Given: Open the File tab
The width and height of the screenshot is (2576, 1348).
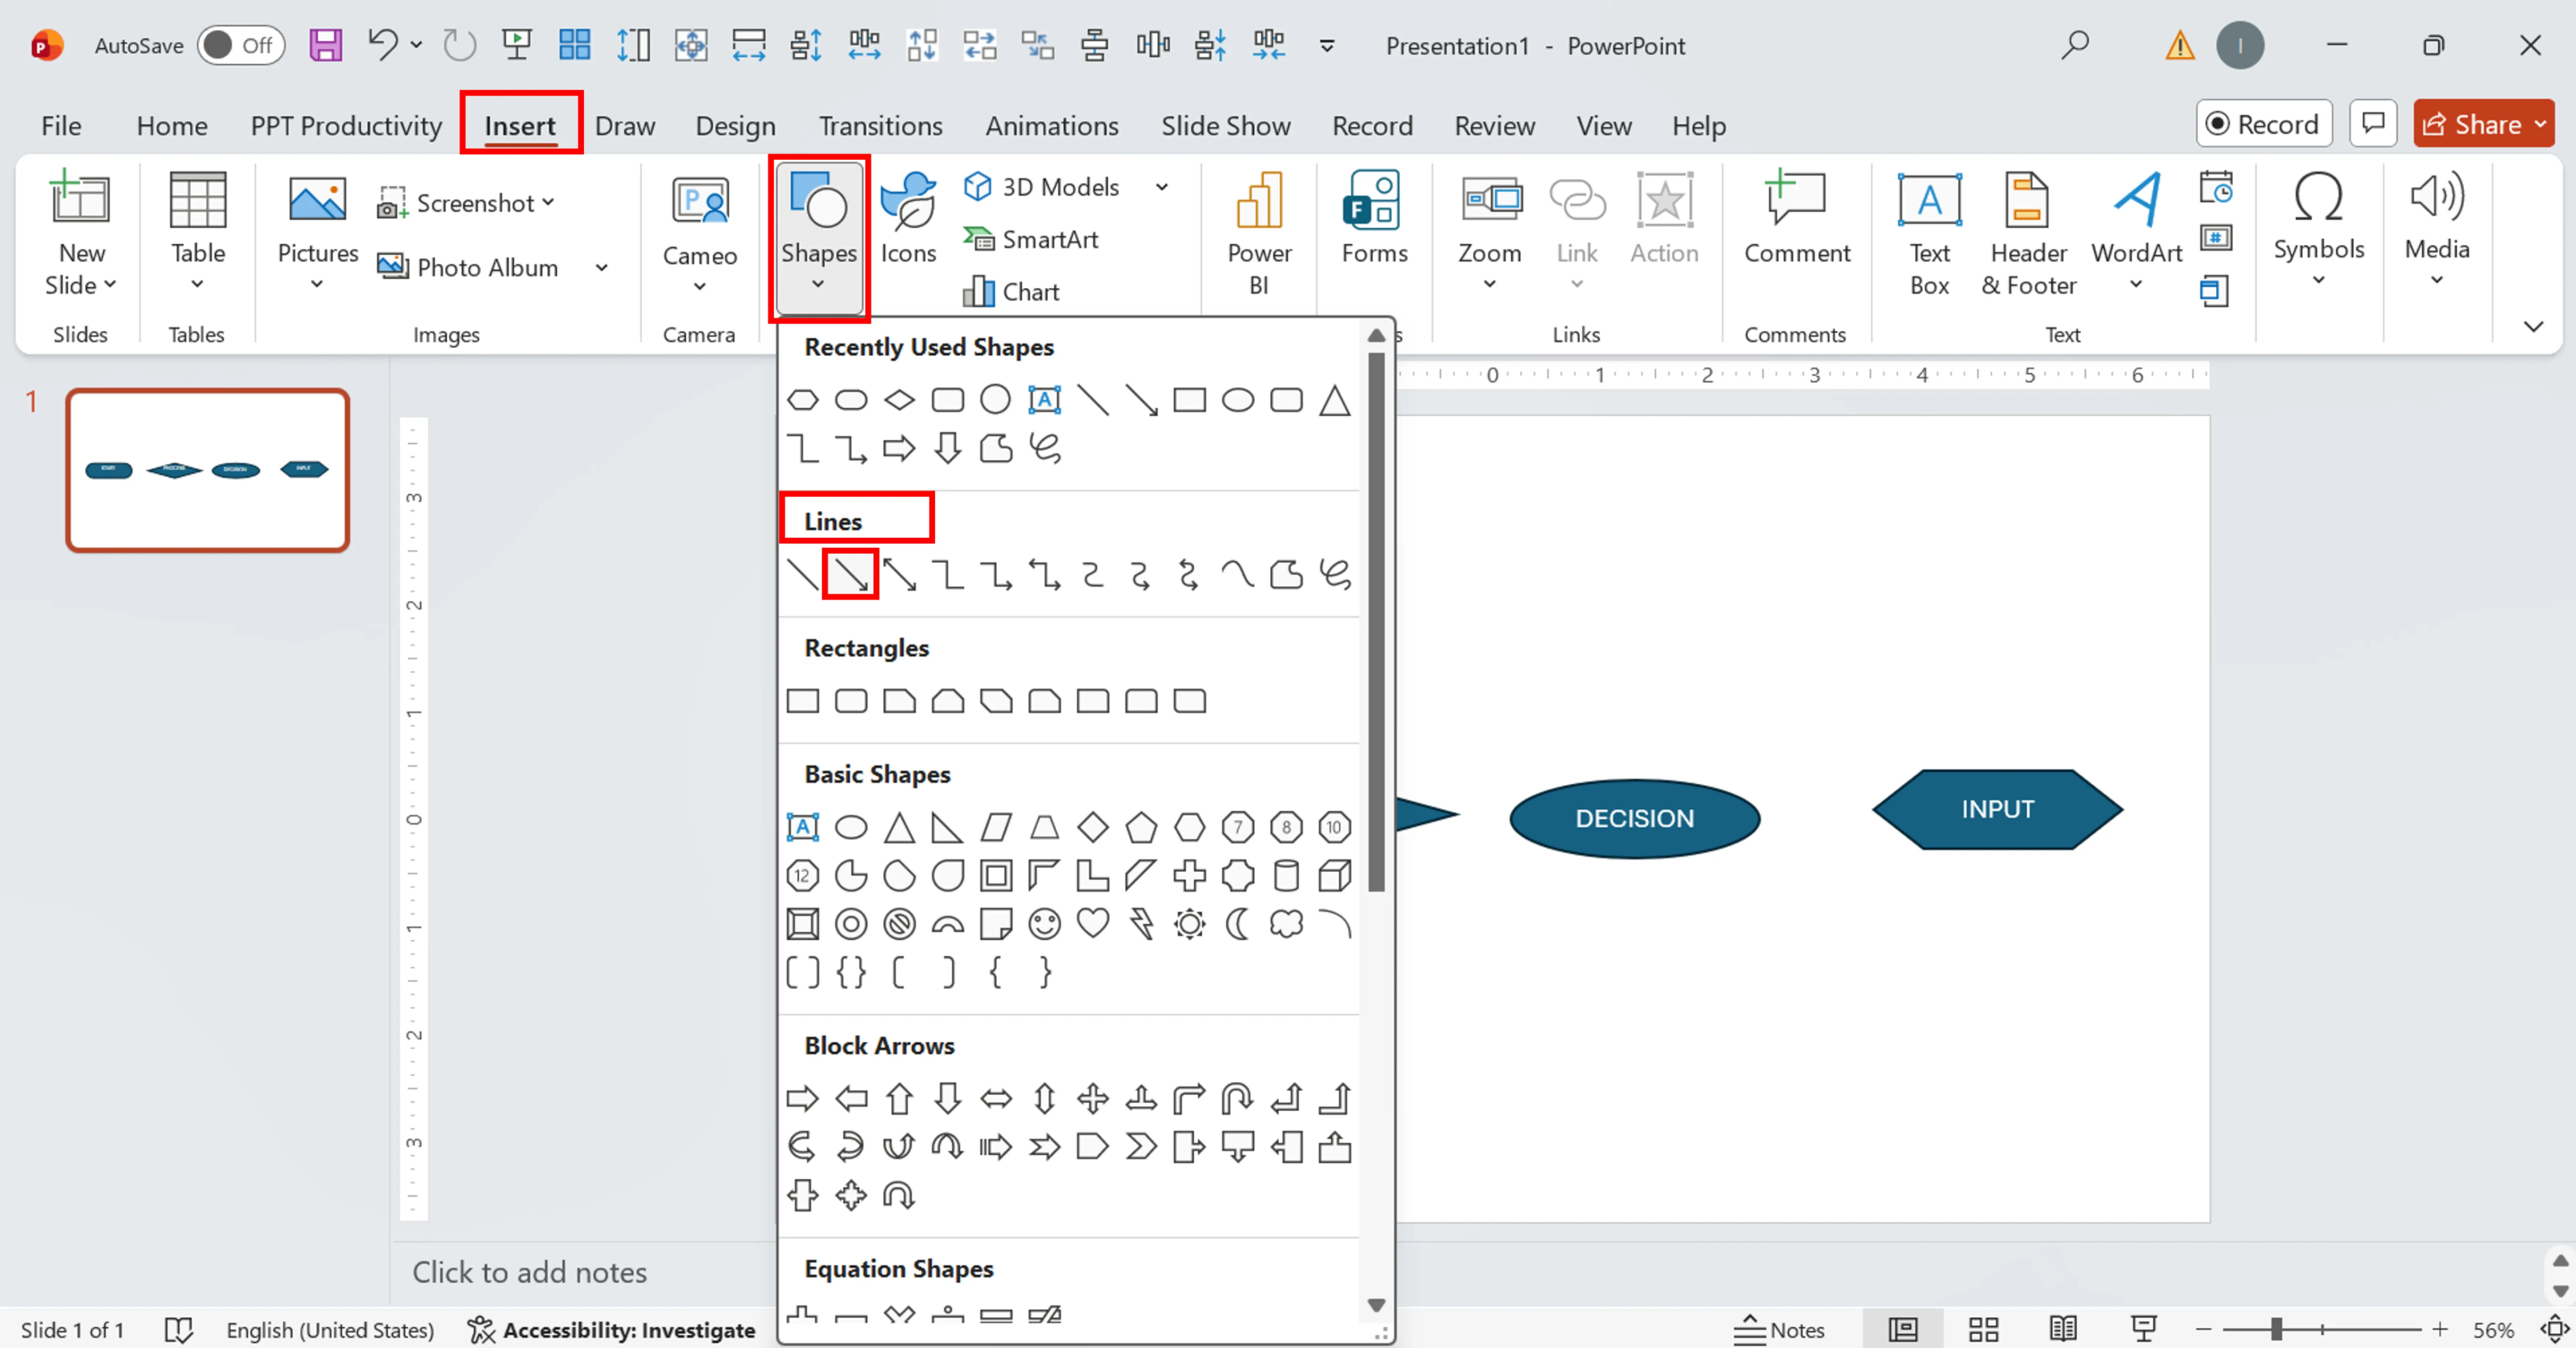Looking at the screenshot, I should click(x=61, y=126).
